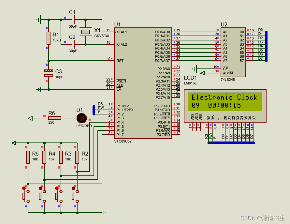
Task: Click the P2.0/A8 pin label
Action: [x=164, y=69]
